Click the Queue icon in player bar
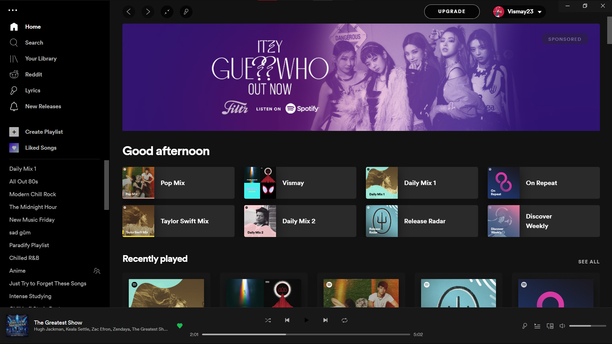 tap(537, 326)
